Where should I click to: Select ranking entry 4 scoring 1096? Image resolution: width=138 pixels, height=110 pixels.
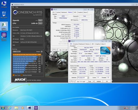27,61
